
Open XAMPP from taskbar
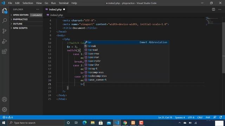pyautogui.click(x=133, y=123)
